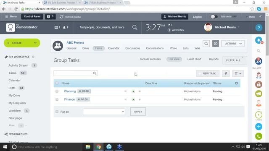Open the Bitrix24 round icon in sidebar

(x=258, y=61)
